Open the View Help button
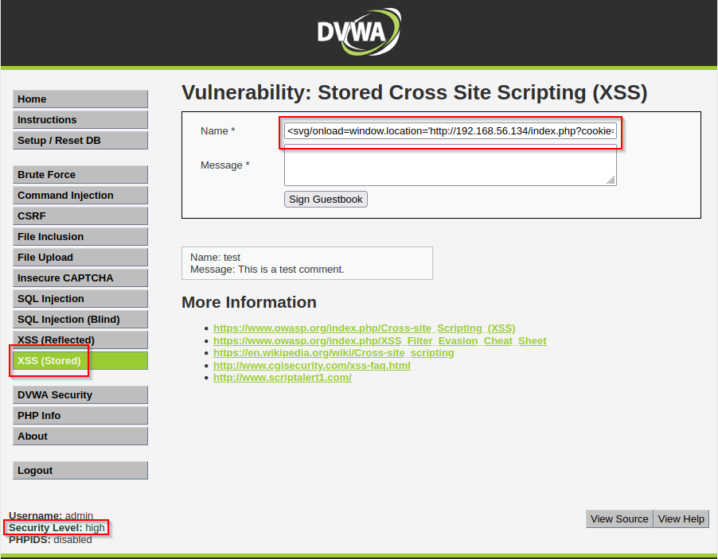This screenshot has width=718, height=559. coord(681,518)
